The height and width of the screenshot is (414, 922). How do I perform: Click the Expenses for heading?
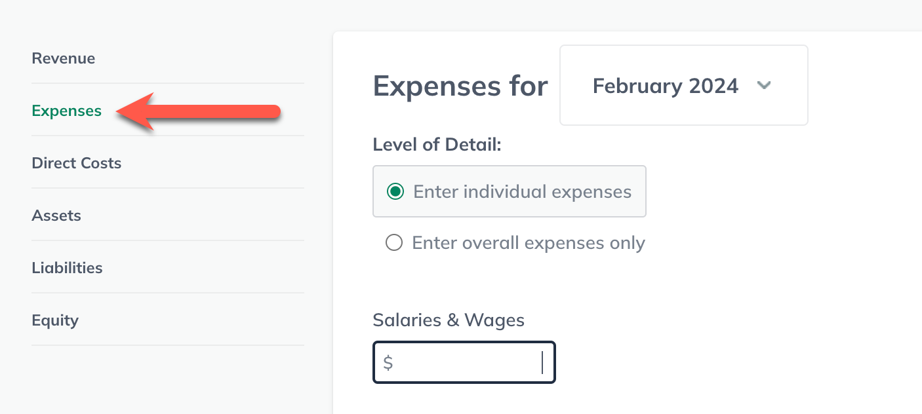point(460,85)
